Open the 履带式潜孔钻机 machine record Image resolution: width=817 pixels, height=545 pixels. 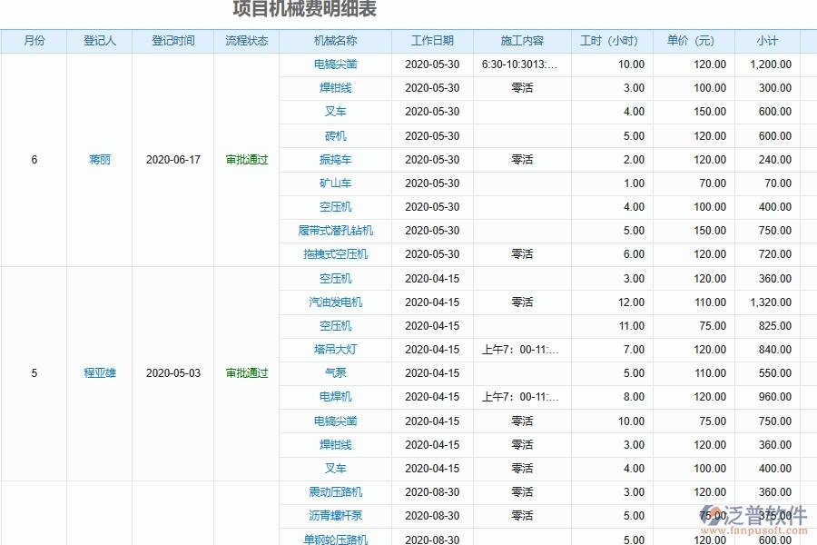(336, 231)
